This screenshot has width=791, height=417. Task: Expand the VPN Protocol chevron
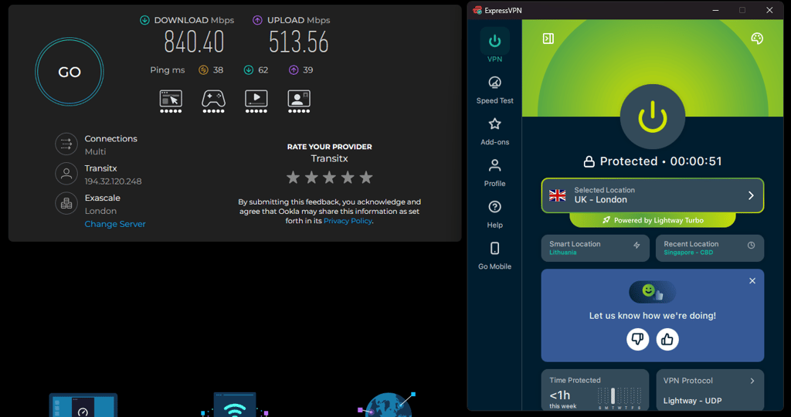coord(752,381)
